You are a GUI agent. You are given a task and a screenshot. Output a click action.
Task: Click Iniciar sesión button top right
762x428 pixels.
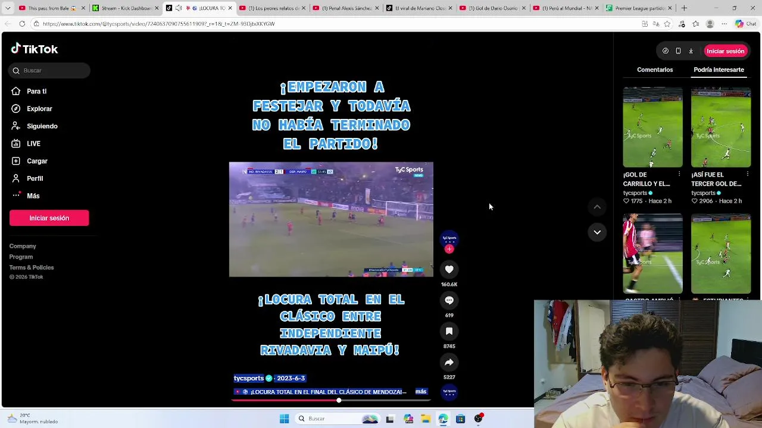coord(725,51)
